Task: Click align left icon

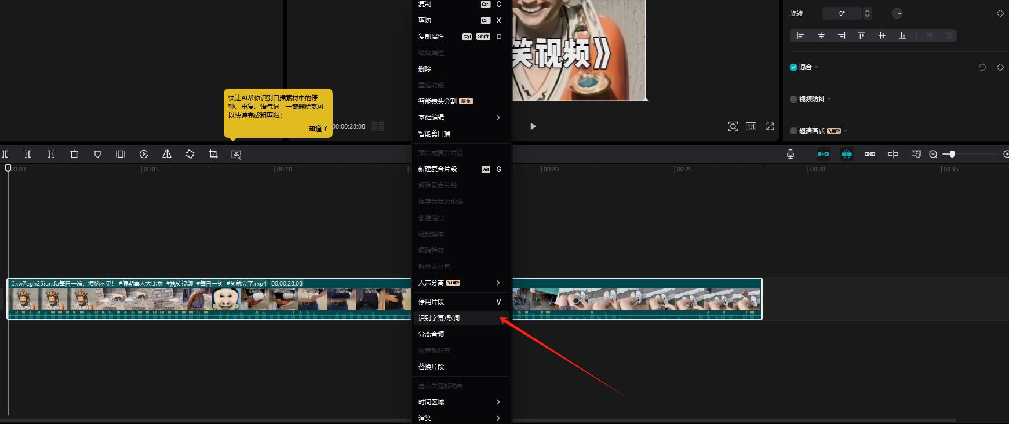Action: (800, 36)
